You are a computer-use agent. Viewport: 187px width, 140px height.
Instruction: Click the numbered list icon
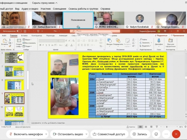pyautogui.click(x=84, y=41)
